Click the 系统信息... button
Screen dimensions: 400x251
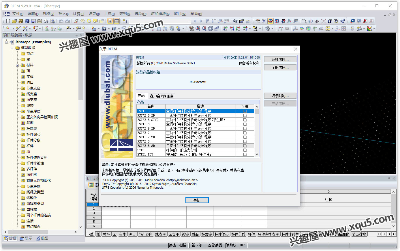[x=280, y=59]
